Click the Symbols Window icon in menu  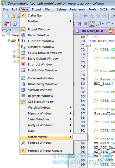click(x=23, y=90)
